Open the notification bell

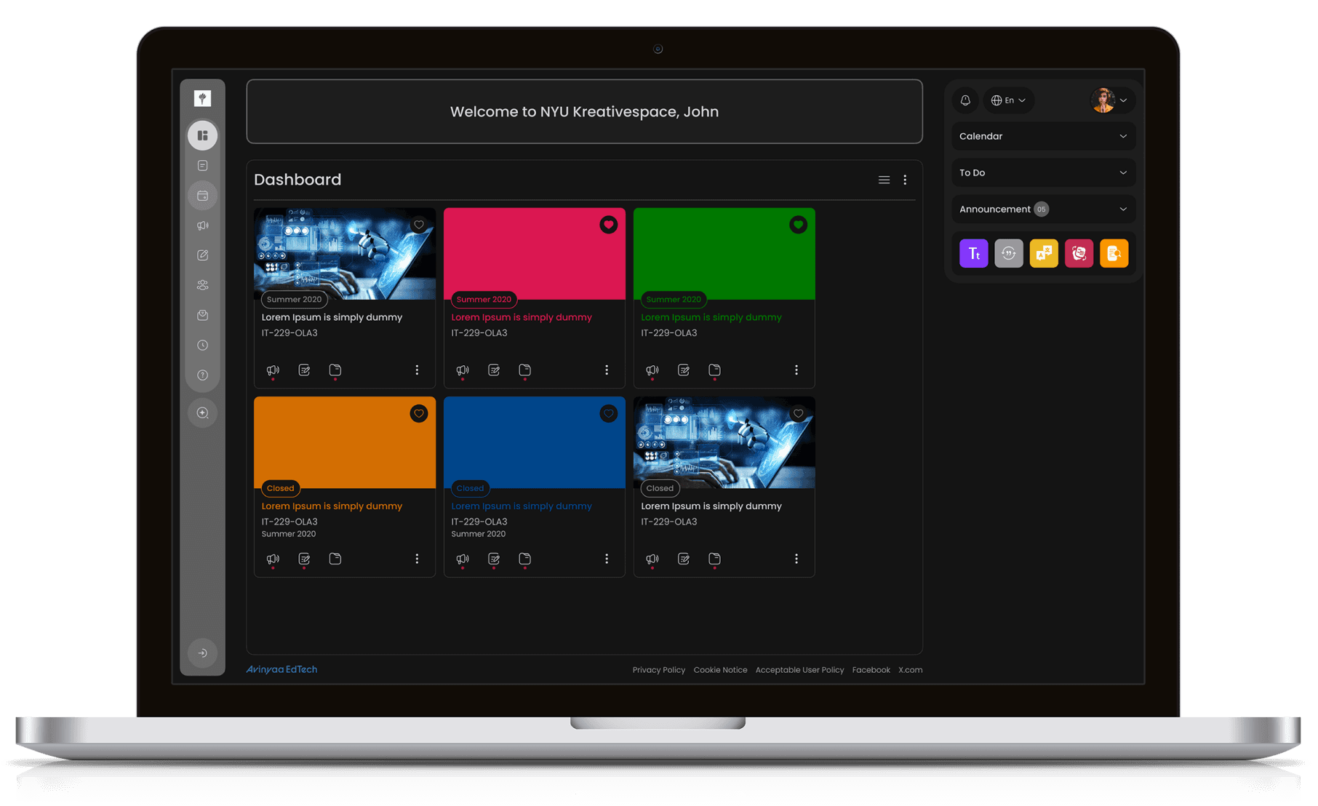pos(965,100)
